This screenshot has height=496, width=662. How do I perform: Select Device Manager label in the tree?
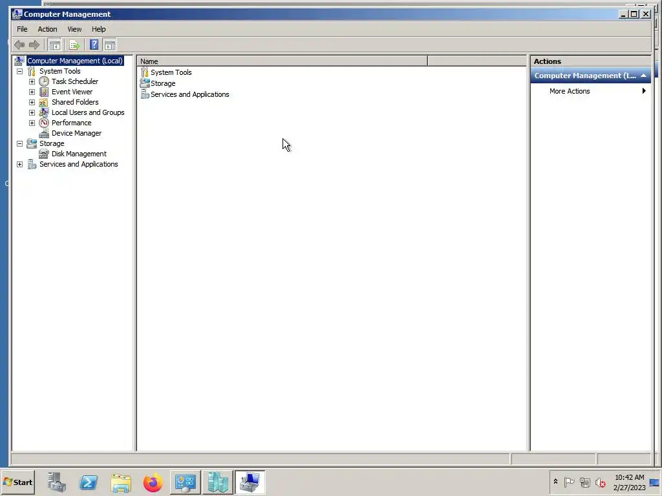point(76,133)
